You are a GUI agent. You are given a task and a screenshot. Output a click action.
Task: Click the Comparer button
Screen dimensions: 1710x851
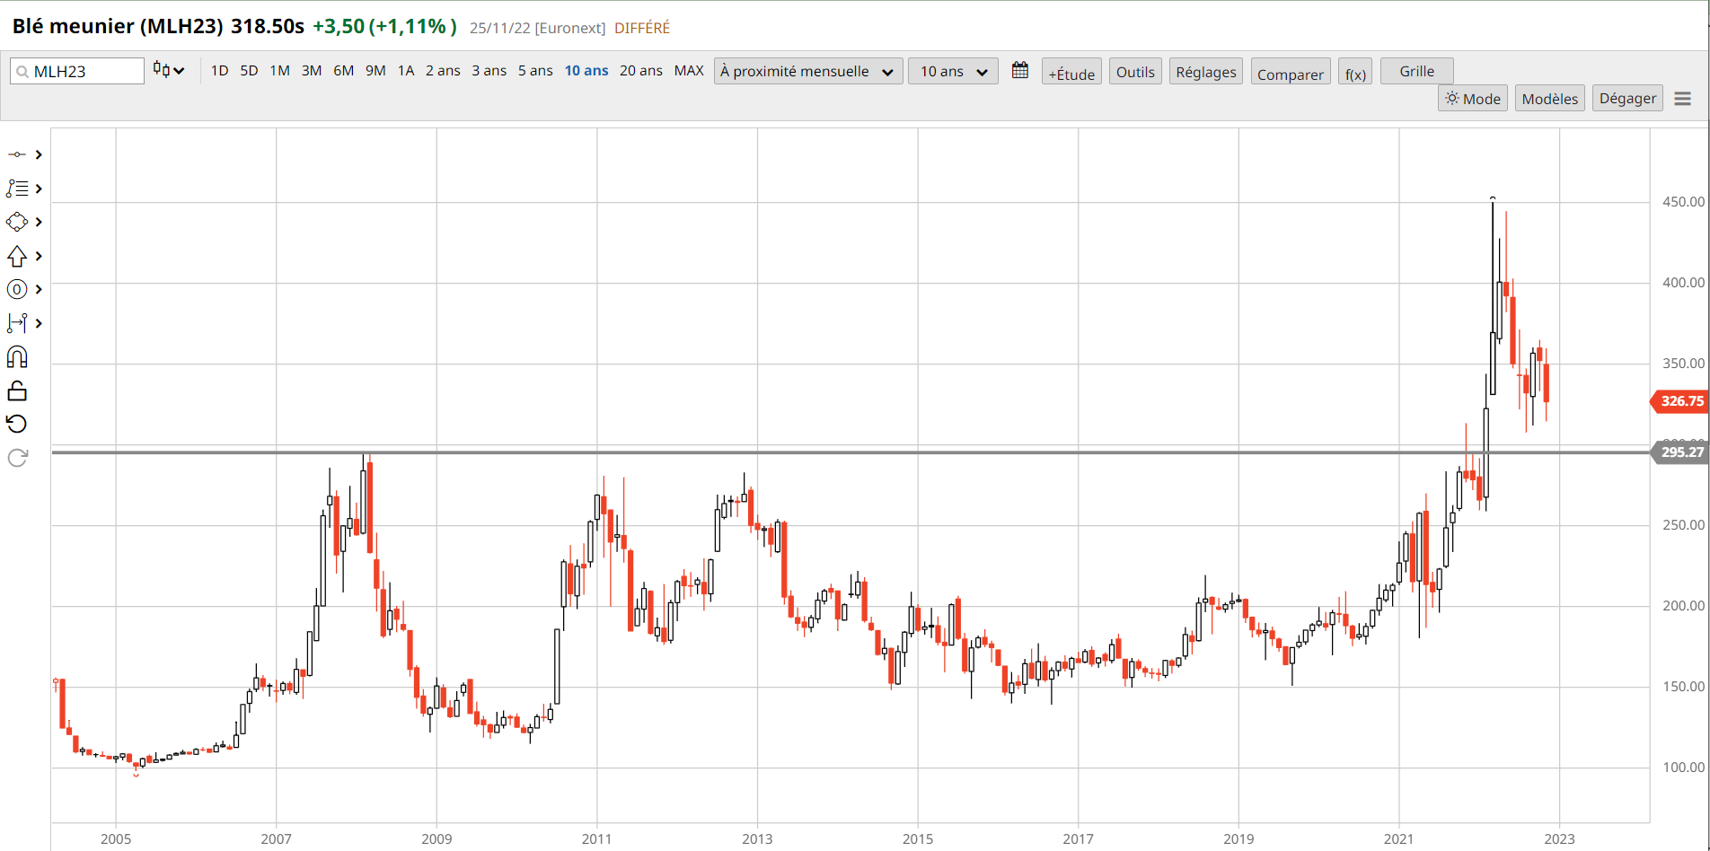pyautogui.click(x=1290, y=74)
